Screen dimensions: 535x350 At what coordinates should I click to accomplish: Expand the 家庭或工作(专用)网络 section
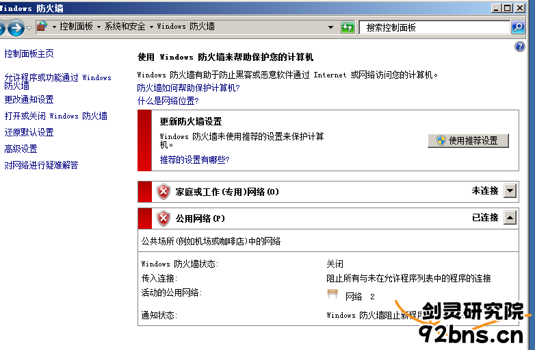click(510, 191)
